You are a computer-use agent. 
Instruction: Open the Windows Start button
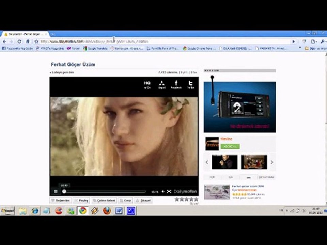click(7, 211)
